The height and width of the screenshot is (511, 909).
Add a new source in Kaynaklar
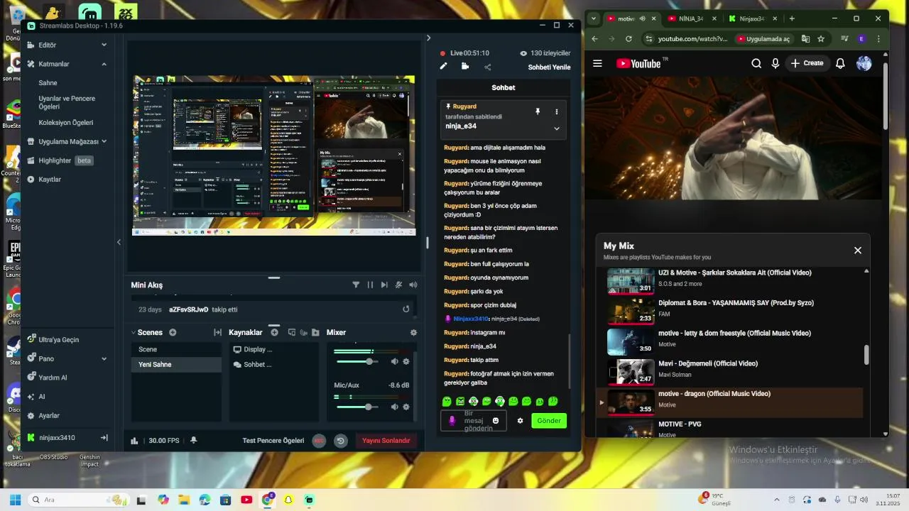tap(274, 332)
